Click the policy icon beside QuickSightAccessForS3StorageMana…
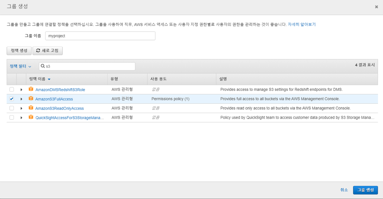The image size is (383, 199). click(31, 117)
